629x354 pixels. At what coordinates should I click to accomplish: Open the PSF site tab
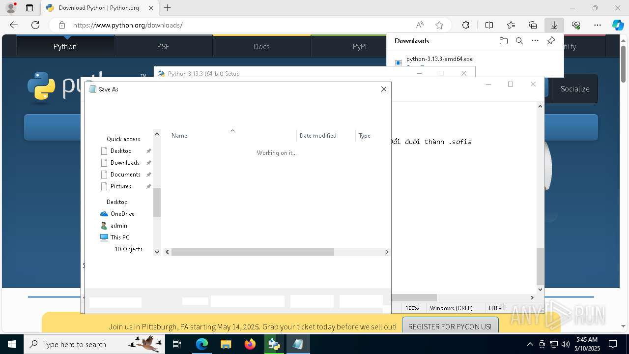(163, 46)
